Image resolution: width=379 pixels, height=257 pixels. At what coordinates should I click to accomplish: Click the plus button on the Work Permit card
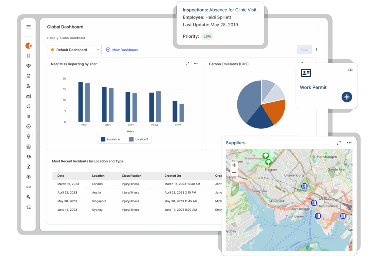pyautogui.click(x=346, y=97)
